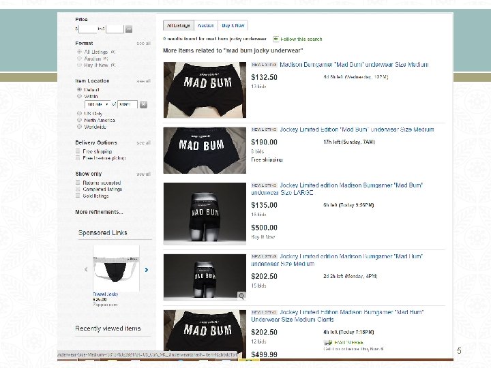Select the Worldwide location radio
This screenshot has height=368, width=491.
(x=79, y=127)
